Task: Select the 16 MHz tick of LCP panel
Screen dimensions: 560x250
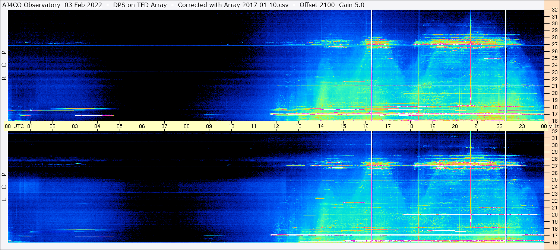Action: [x=554, y=242]
